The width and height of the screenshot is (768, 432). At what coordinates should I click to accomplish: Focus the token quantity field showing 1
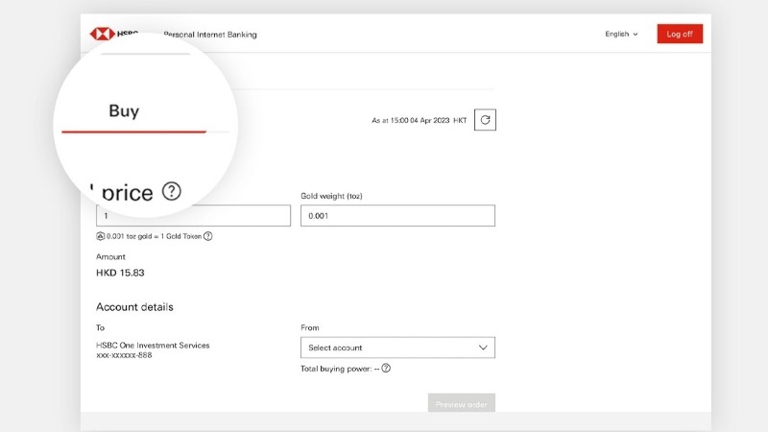[x=194, y=215]
